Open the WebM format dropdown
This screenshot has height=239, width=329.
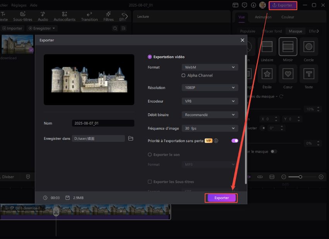210,67
